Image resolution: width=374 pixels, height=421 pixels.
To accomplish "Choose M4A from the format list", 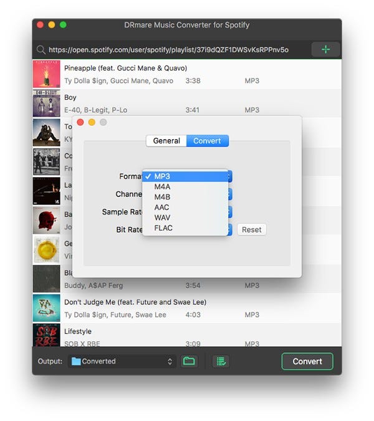I will coord(185,187).
